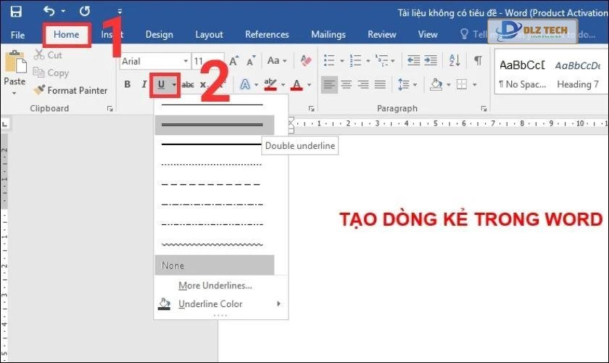Screen dimensions: 609x363
Task: Toggle Italic formatting
Action: click(144, 85)
